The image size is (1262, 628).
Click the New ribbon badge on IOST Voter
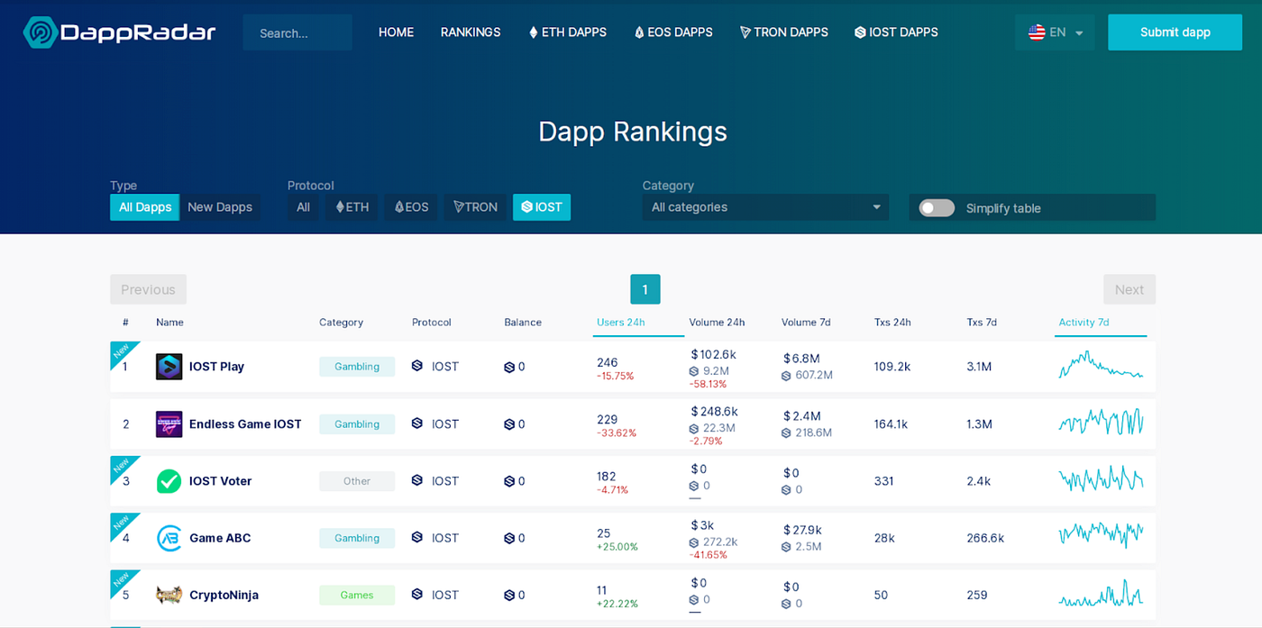pos(121,466)
